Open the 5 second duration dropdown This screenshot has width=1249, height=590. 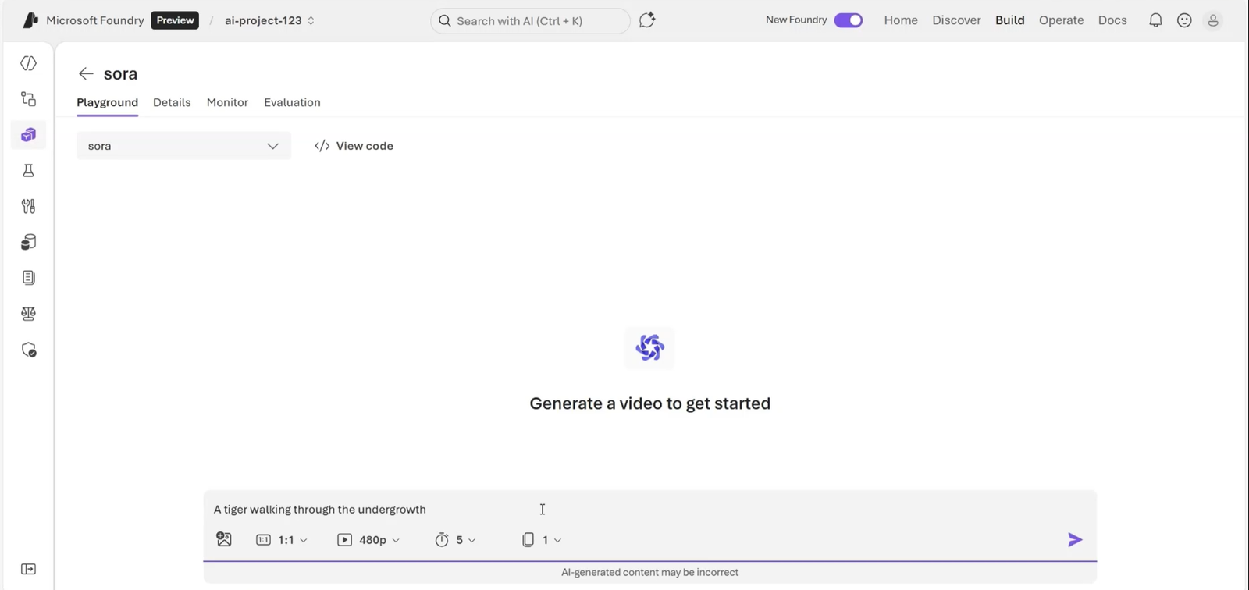[x=455, y=540]
